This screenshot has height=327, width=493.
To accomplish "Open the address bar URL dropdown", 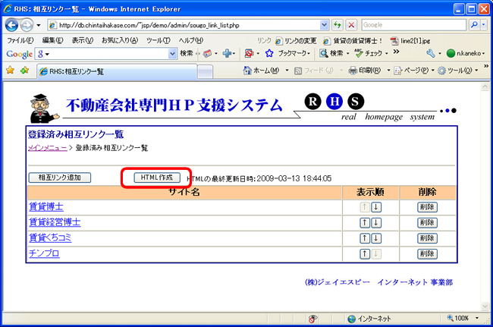I will 325,24.
